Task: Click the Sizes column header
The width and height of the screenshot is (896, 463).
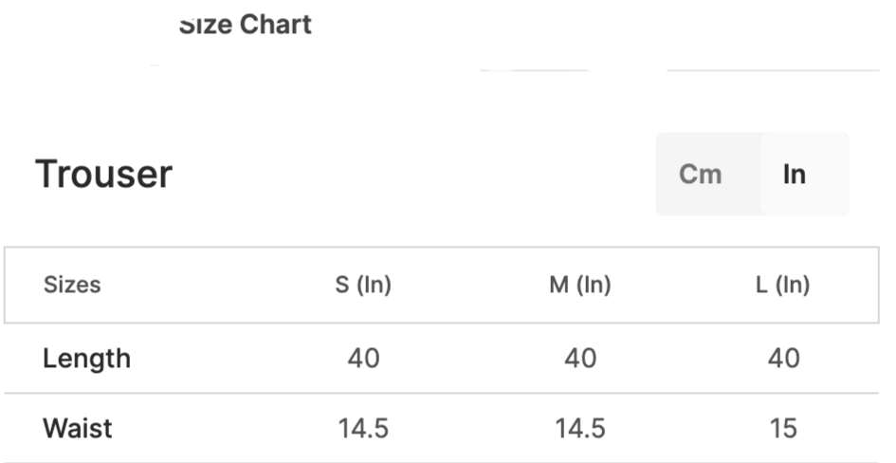Action: [x=72, y=285]
